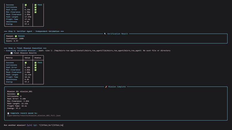Image resolution: width=232 pixels, height=130 pixels.
Task: Click the '16.42m' Path Length cell in final table
Action: pos(28,75)
